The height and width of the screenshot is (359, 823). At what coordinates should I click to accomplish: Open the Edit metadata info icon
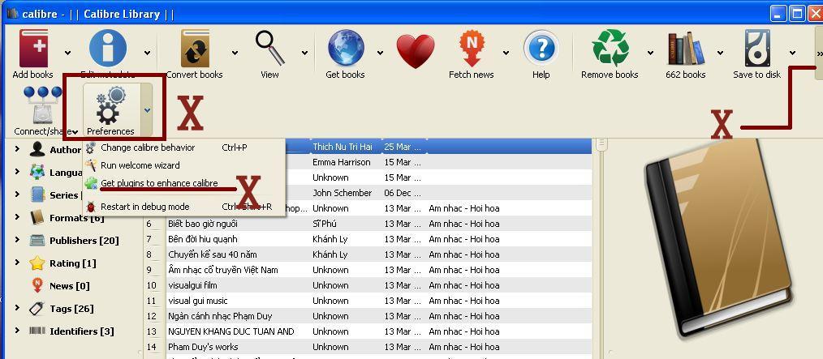click(x=108, y=48)
